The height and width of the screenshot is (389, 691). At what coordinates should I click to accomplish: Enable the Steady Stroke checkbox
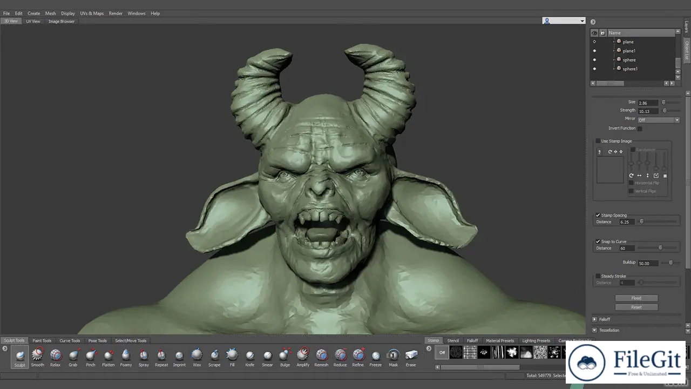(598, 276)
